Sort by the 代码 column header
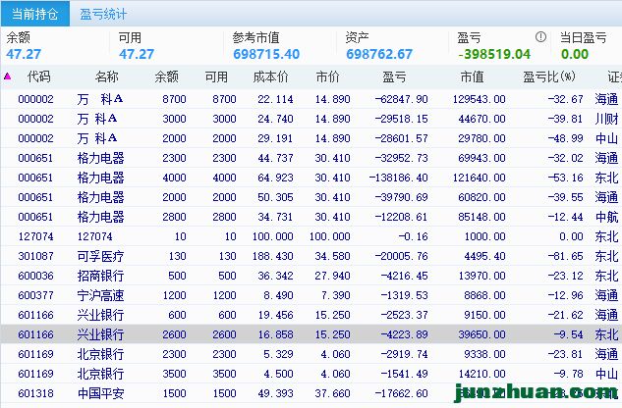This screenshot has width=622, height=408. pos(39,76)
